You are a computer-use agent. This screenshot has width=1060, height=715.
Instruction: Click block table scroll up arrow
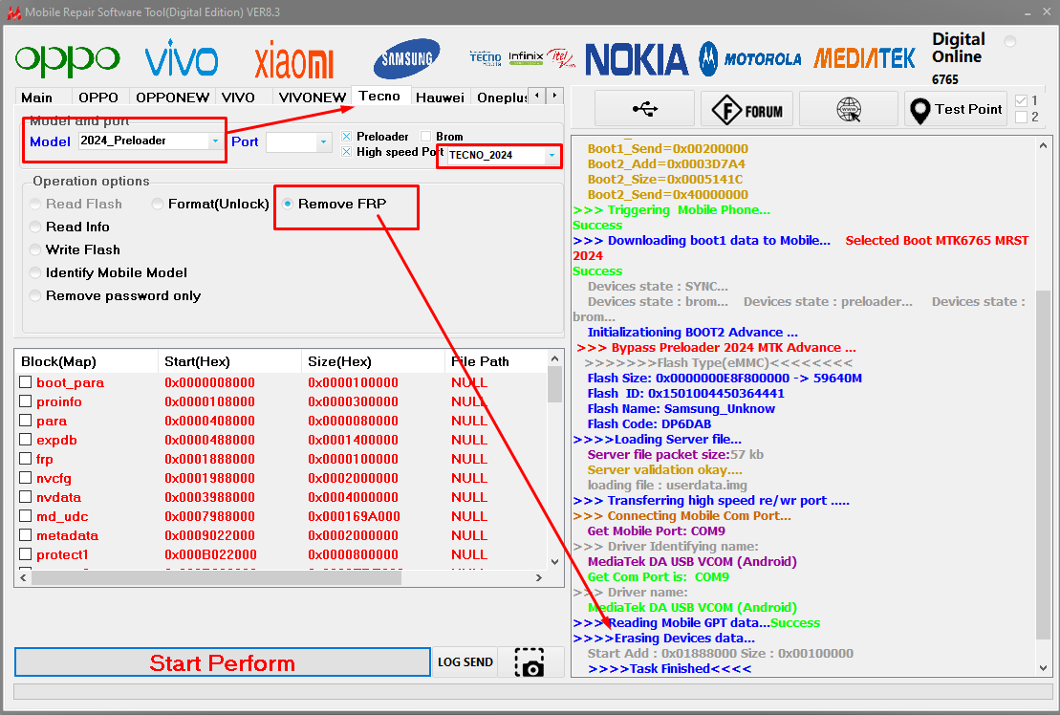click(x=555, y=358)
